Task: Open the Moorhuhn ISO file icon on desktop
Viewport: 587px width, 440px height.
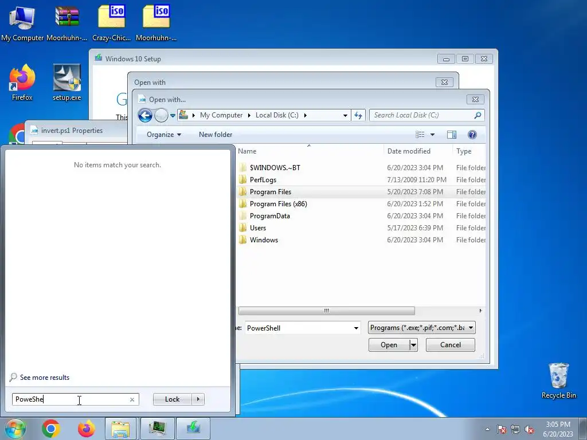Action: pyautogui.click(x=156, y=22)
